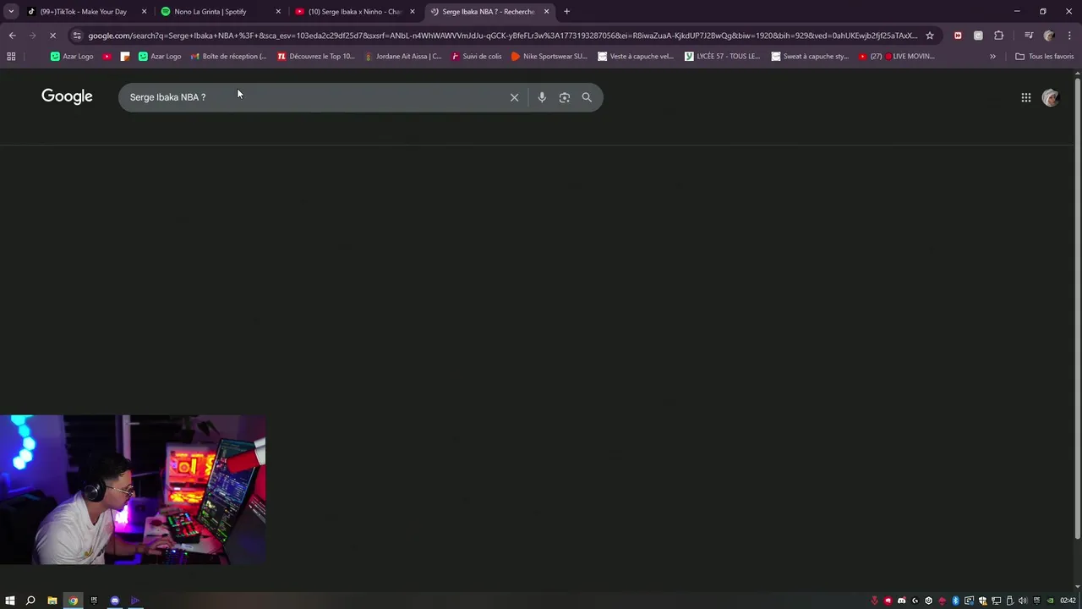Start voice search with the microphone icon
This screenshot has height=609, width=1082.
[542, 97]
